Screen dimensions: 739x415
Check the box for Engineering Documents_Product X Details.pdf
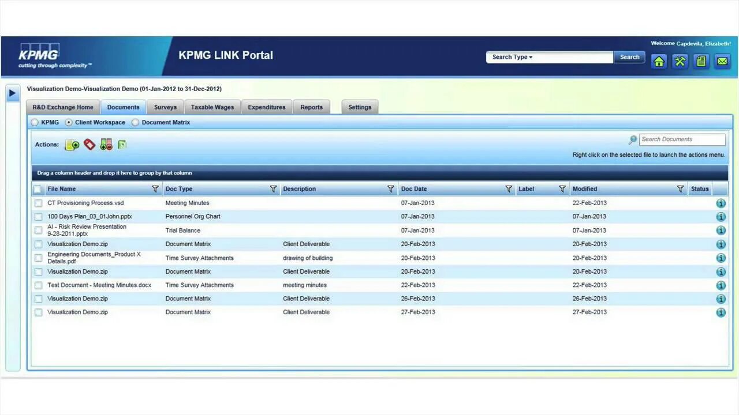[x=38, y=258]
